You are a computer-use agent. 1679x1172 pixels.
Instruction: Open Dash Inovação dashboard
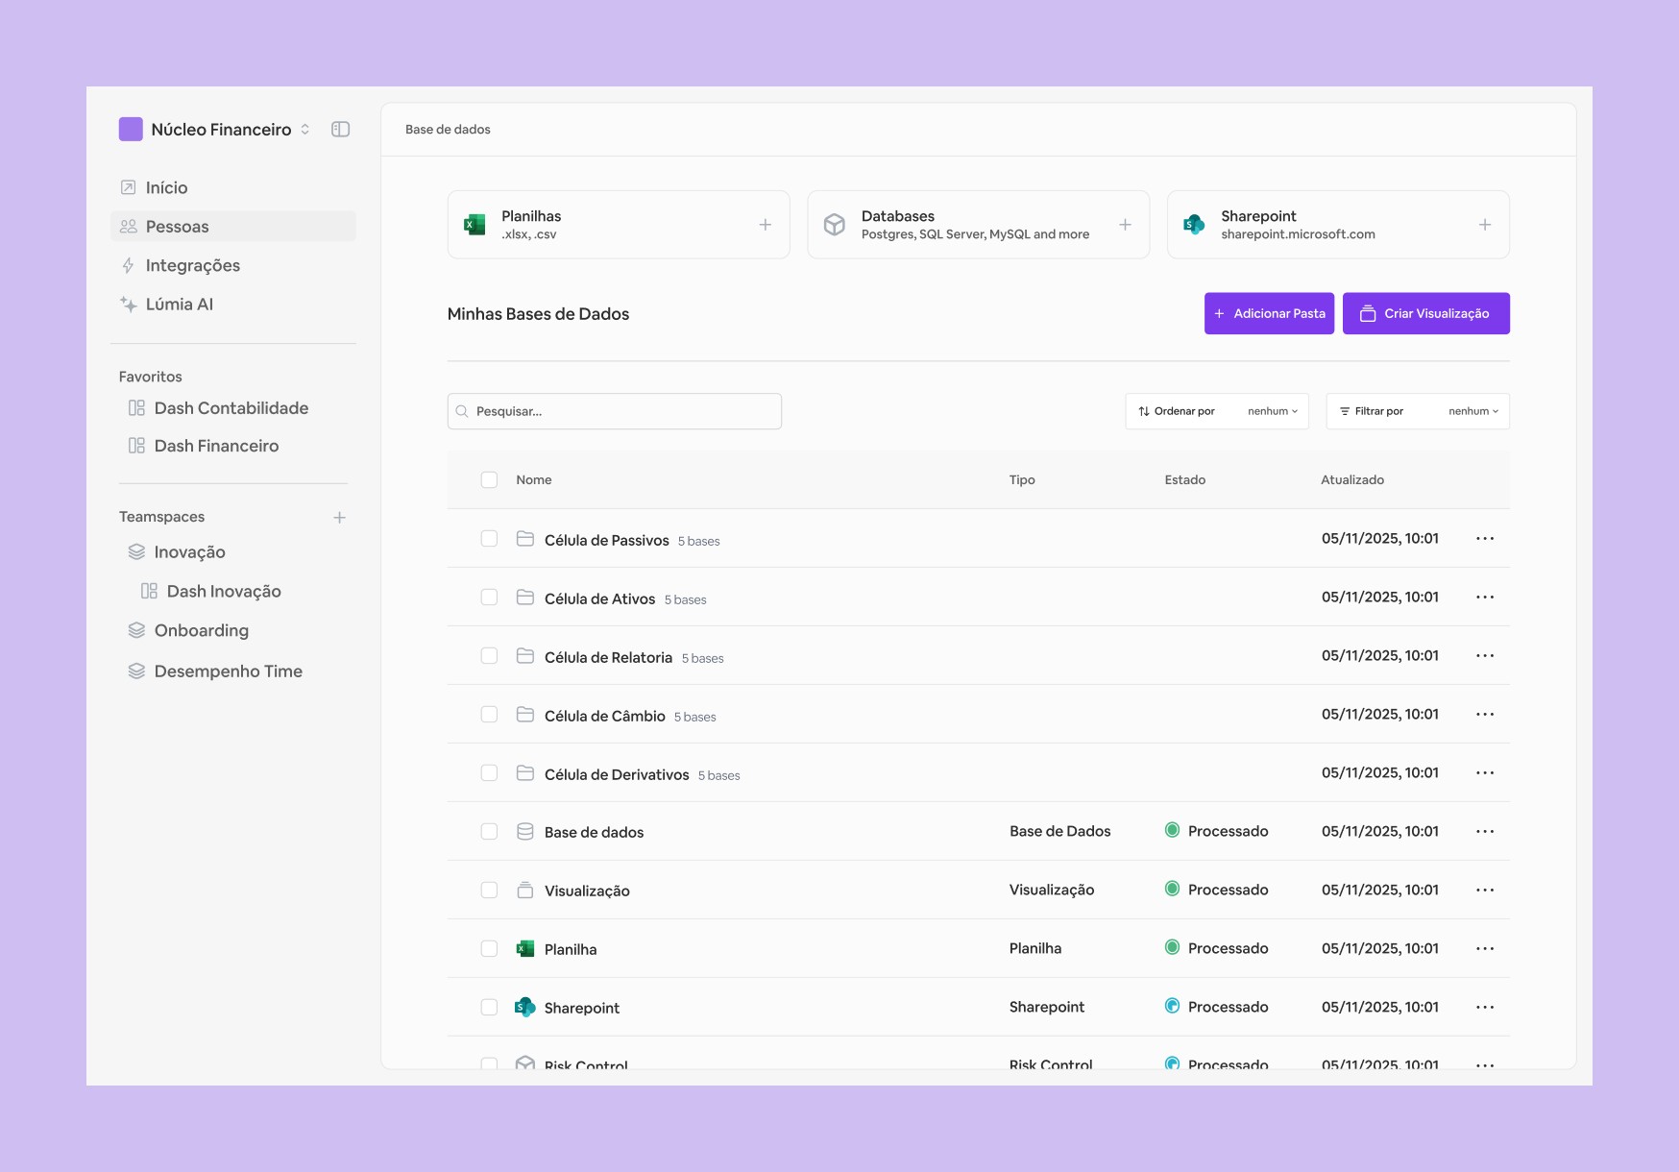[211, 592]
